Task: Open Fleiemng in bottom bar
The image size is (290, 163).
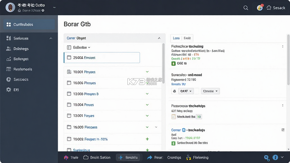Action: (x=197, y=157)
